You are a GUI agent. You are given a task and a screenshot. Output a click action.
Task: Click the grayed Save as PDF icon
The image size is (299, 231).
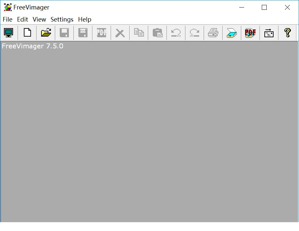click(x=102, y=33)
